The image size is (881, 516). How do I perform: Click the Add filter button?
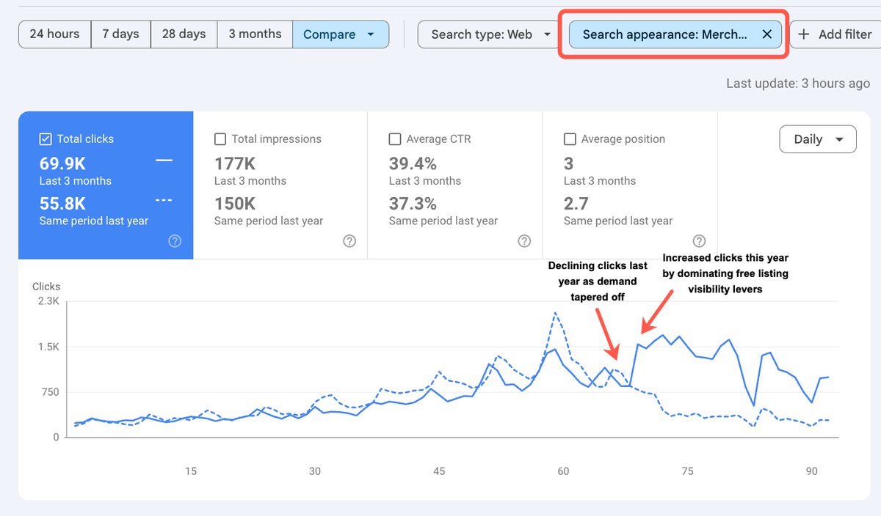point(837,34)
